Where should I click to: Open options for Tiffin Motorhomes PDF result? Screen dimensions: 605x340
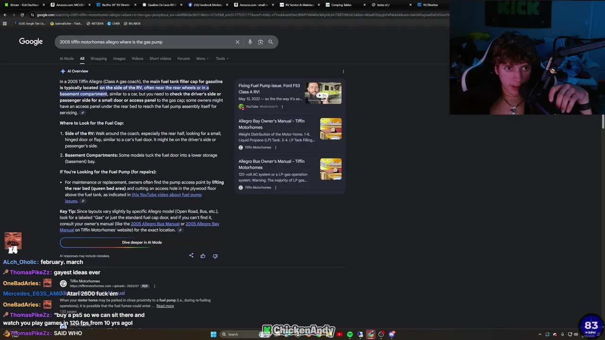tap(154, 286)
